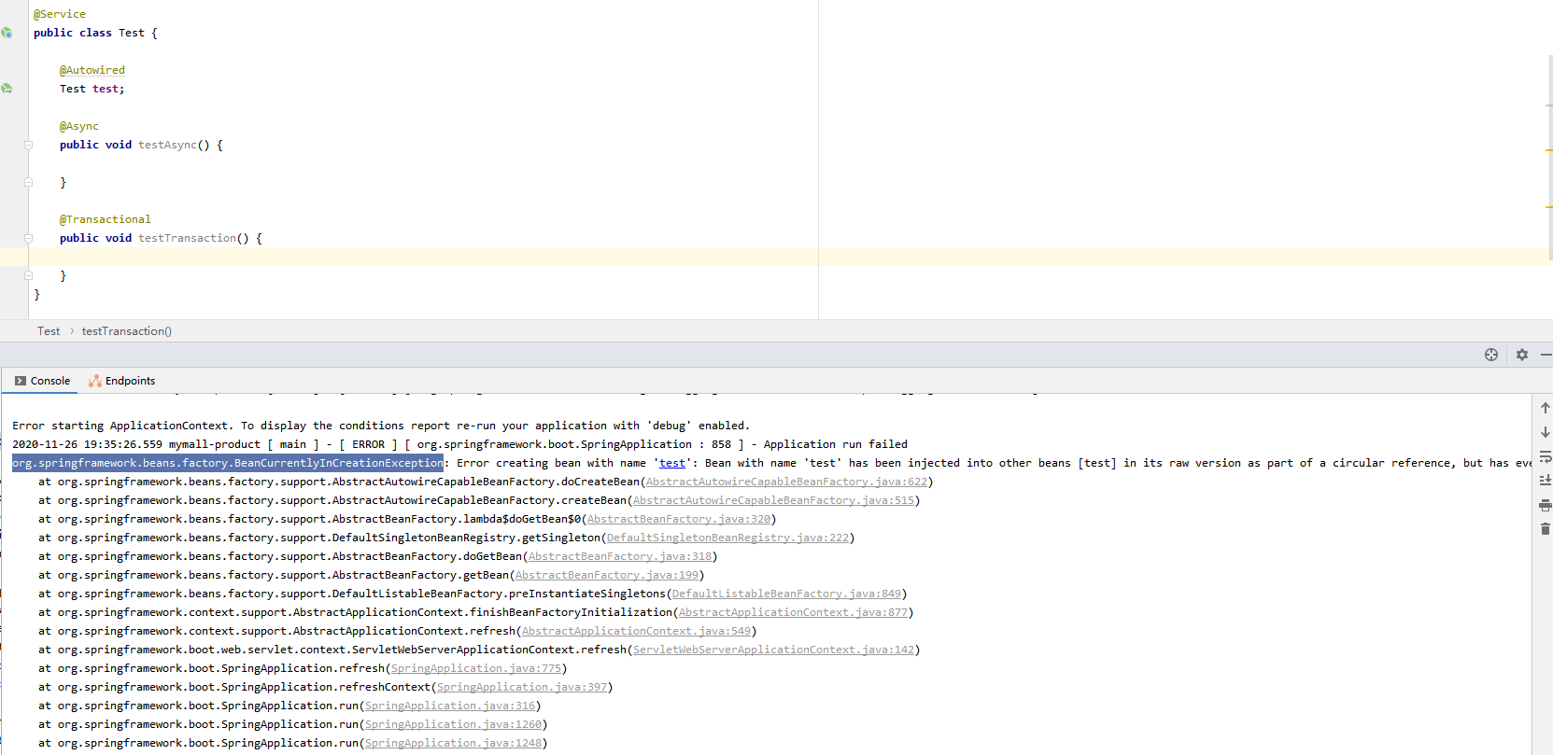1553x755 pixels.
Task: Switch to the Console tab
Action: click(42, 381)
